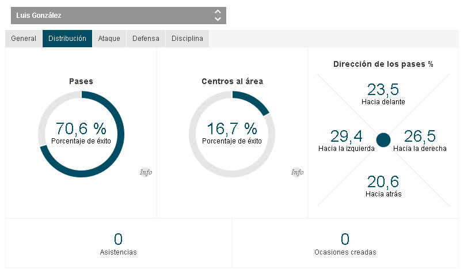Switch to the General tab
Screen dimensions: 464x269
[24, 39]
